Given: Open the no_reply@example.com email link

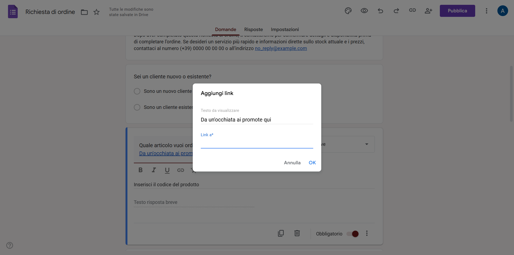Looking at the screenshot, I should 281,48.
